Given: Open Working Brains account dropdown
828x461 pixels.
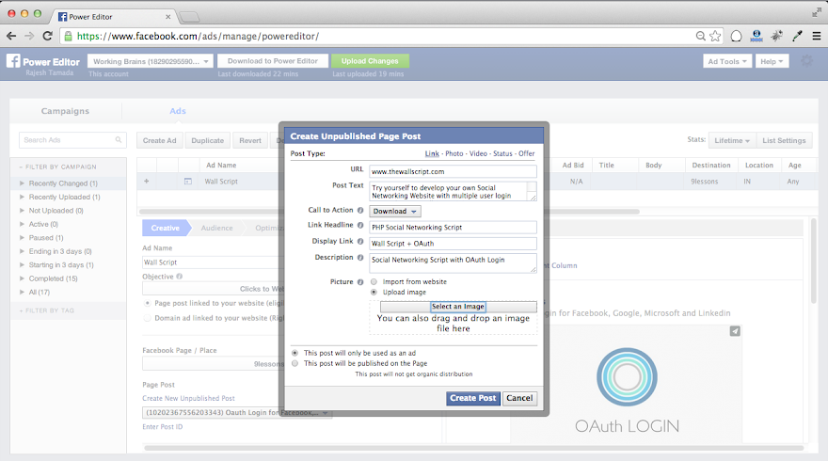Looking at the screenshot, I should point(151,61).
